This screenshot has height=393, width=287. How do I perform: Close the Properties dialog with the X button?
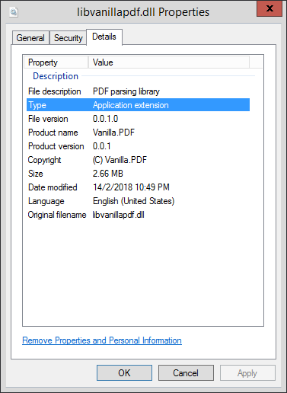point(269,8)
